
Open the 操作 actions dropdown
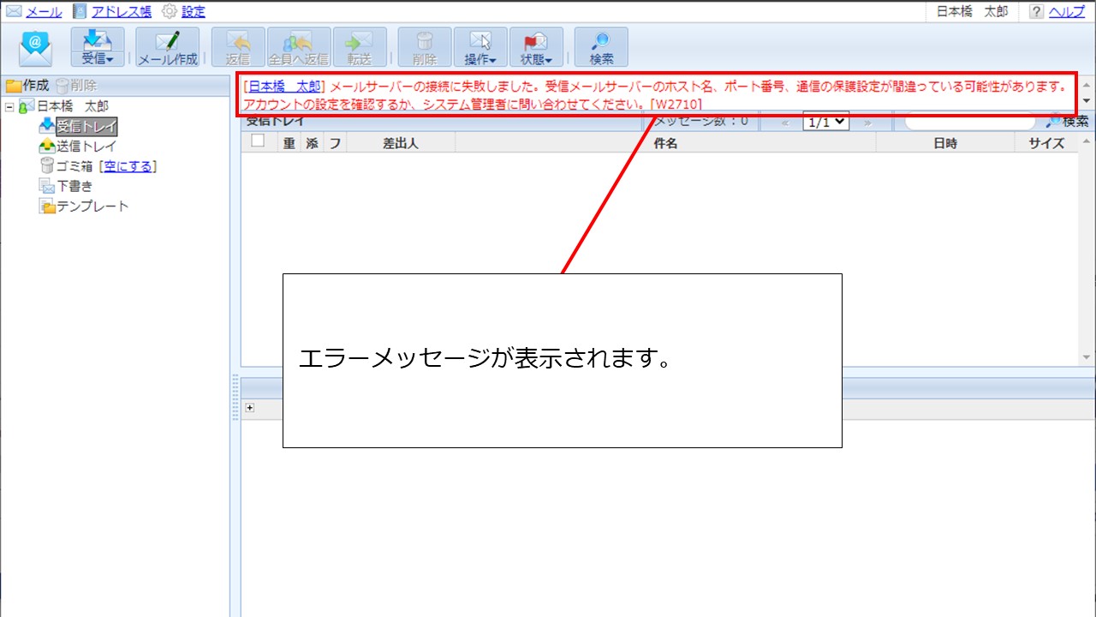tap(480, 47)
